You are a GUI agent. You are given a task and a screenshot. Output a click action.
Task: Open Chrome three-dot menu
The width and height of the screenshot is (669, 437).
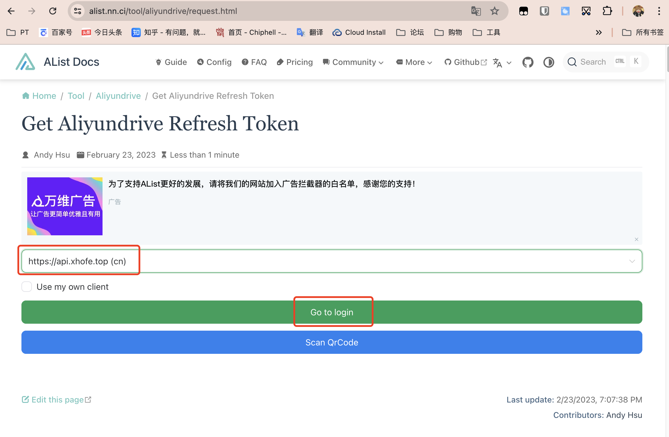(x=659, y=11)
